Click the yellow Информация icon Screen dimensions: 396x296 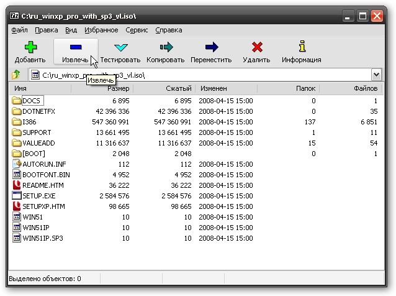pos(302,46)
